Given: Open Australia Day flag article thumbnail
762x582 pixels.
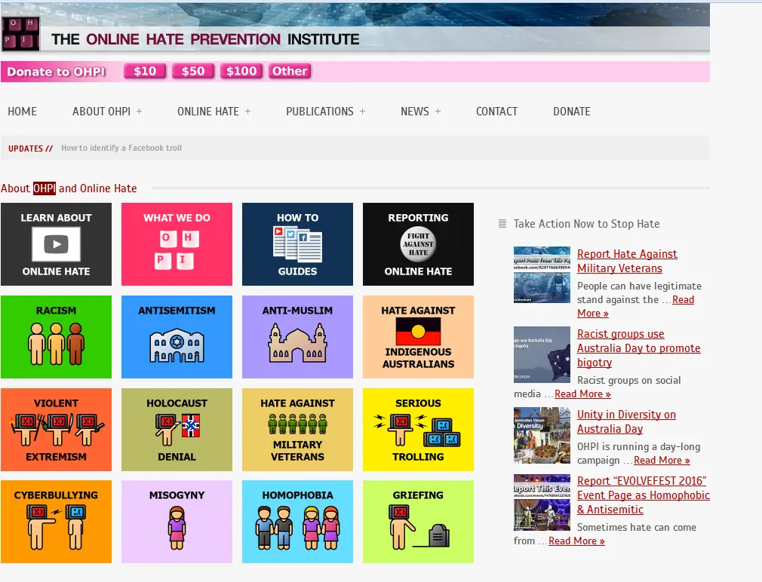Looking at the screenshot, I should click(x=542, y=355).
